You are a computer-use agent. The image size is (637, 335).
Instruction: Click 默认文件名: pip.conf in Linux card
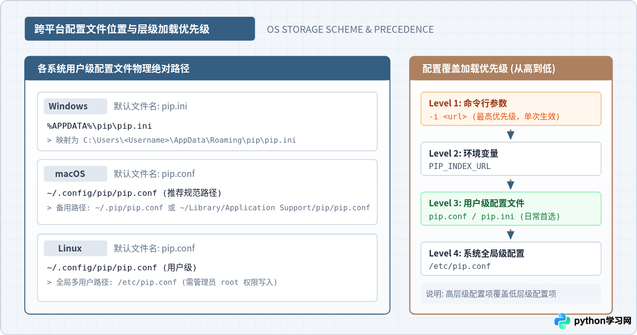(154, 249)
